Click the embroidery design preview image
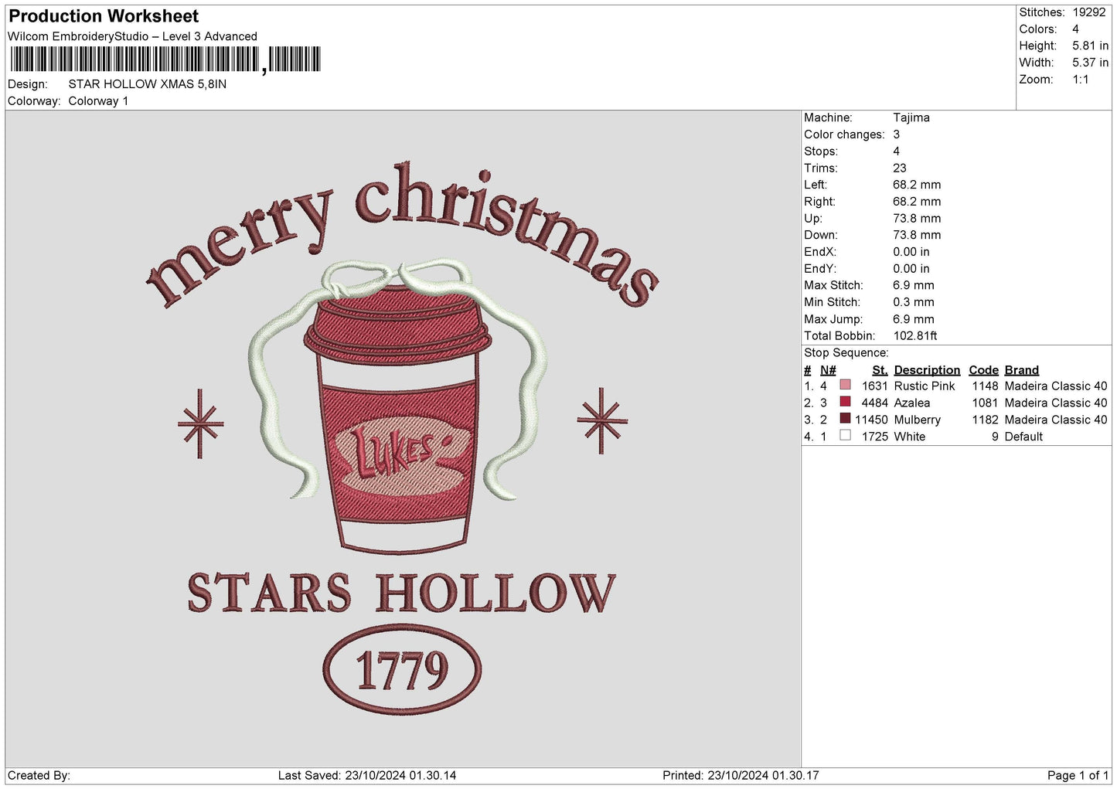The width and height of the screenshot is (1117, 789). (402, 437)
